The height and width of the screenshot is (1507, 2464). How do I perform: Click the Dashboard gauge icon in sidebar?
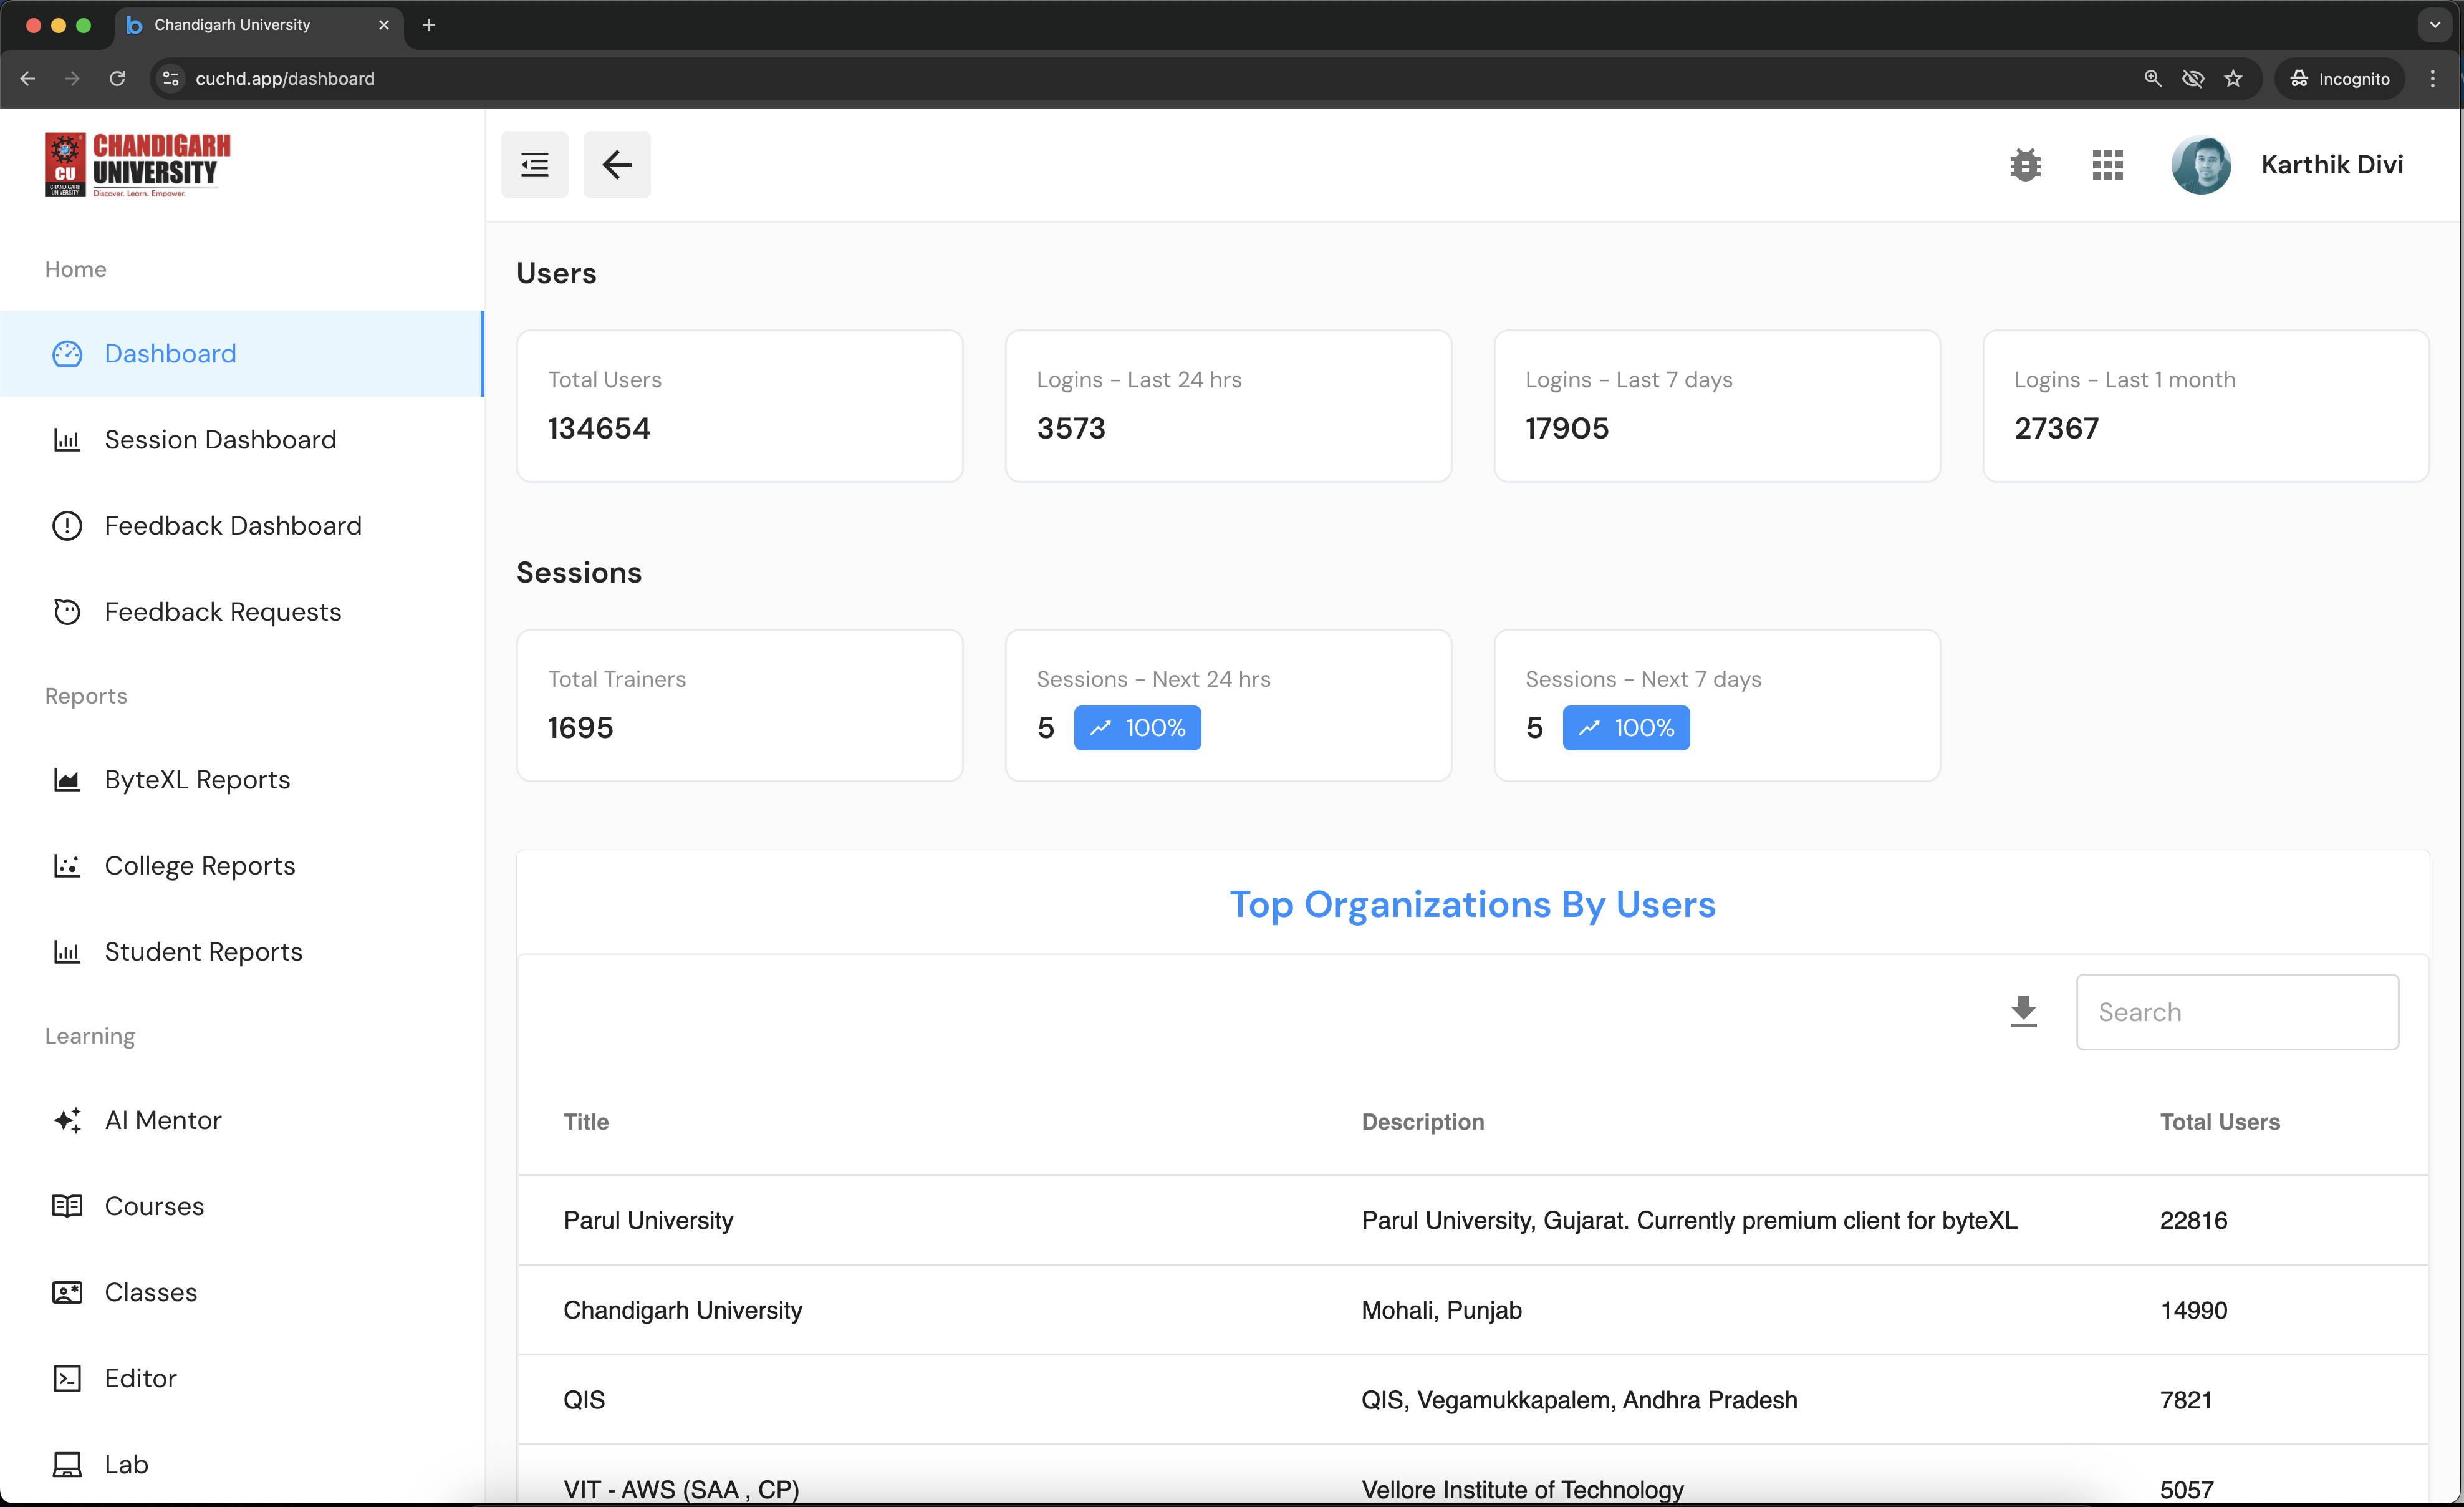[x=67, y=353]
